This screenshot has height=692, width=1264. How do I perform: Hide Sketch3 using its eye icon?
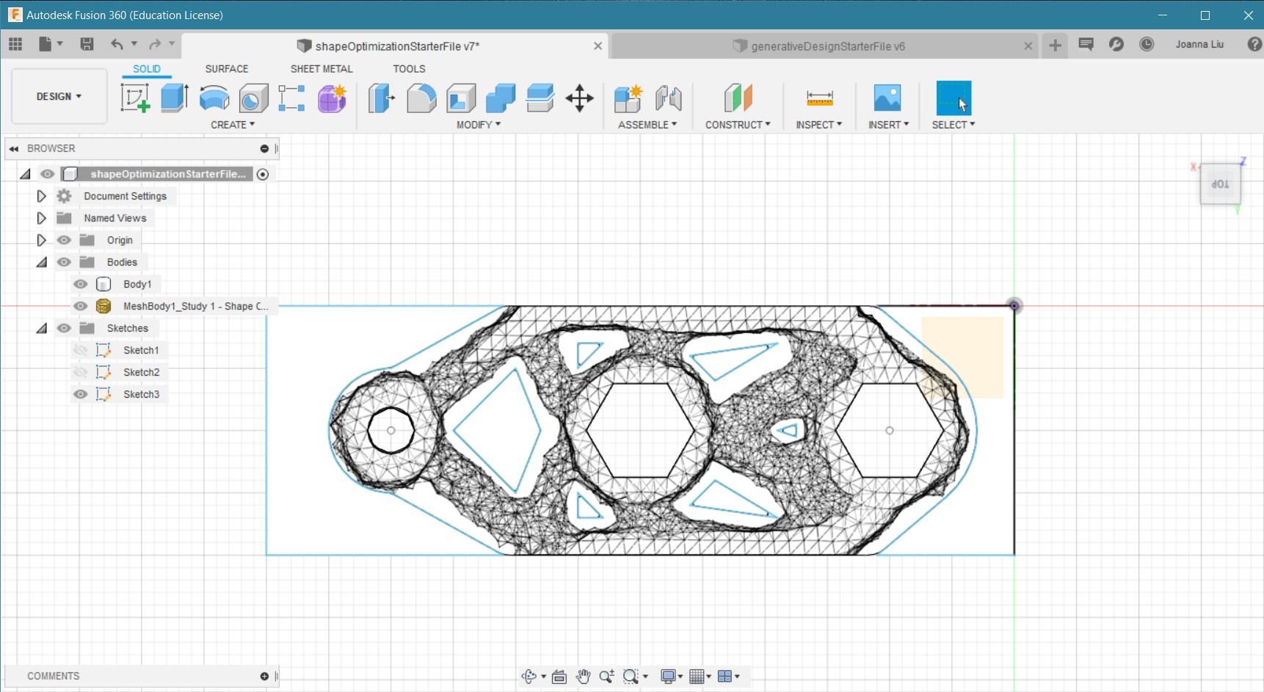pyautogui.click(x=81, y=394)
